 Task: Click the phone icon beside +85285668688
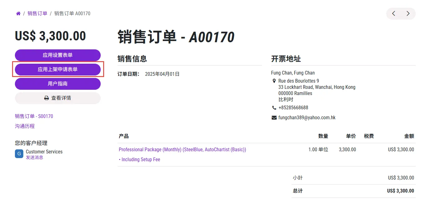coord(274,108)
